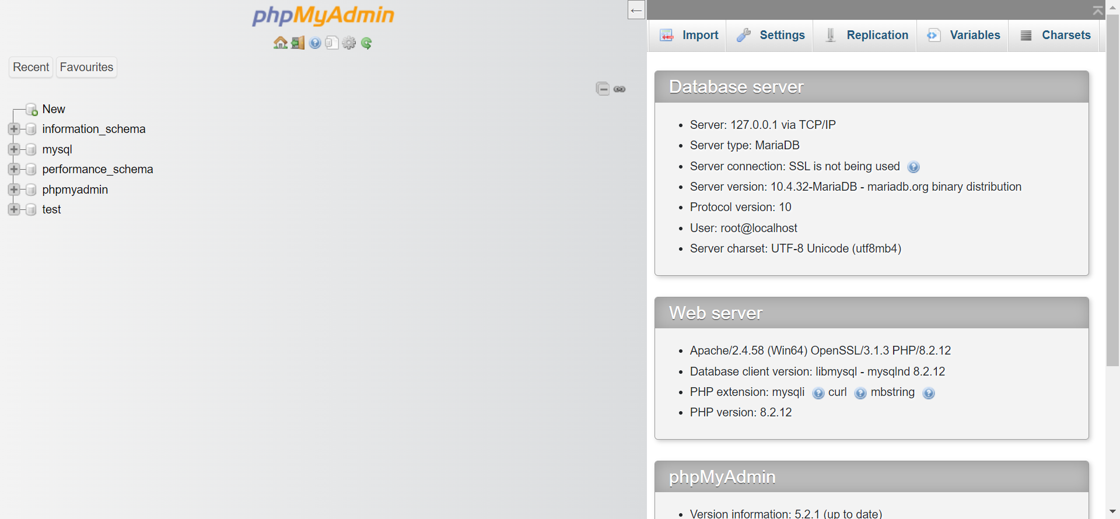Screen dimensions: 1120x519
Task: Open help icon after mbstring extension
Action: (929, 393)
